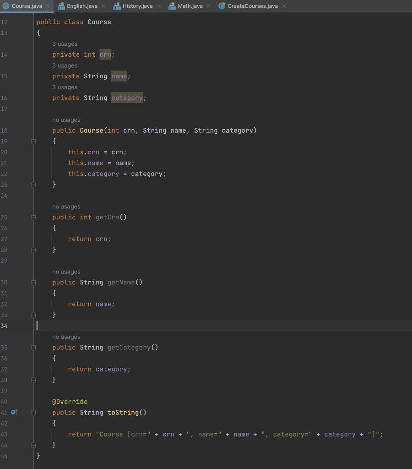
Task: Click 'return crn;' on line 27
Action: (89, 239)
